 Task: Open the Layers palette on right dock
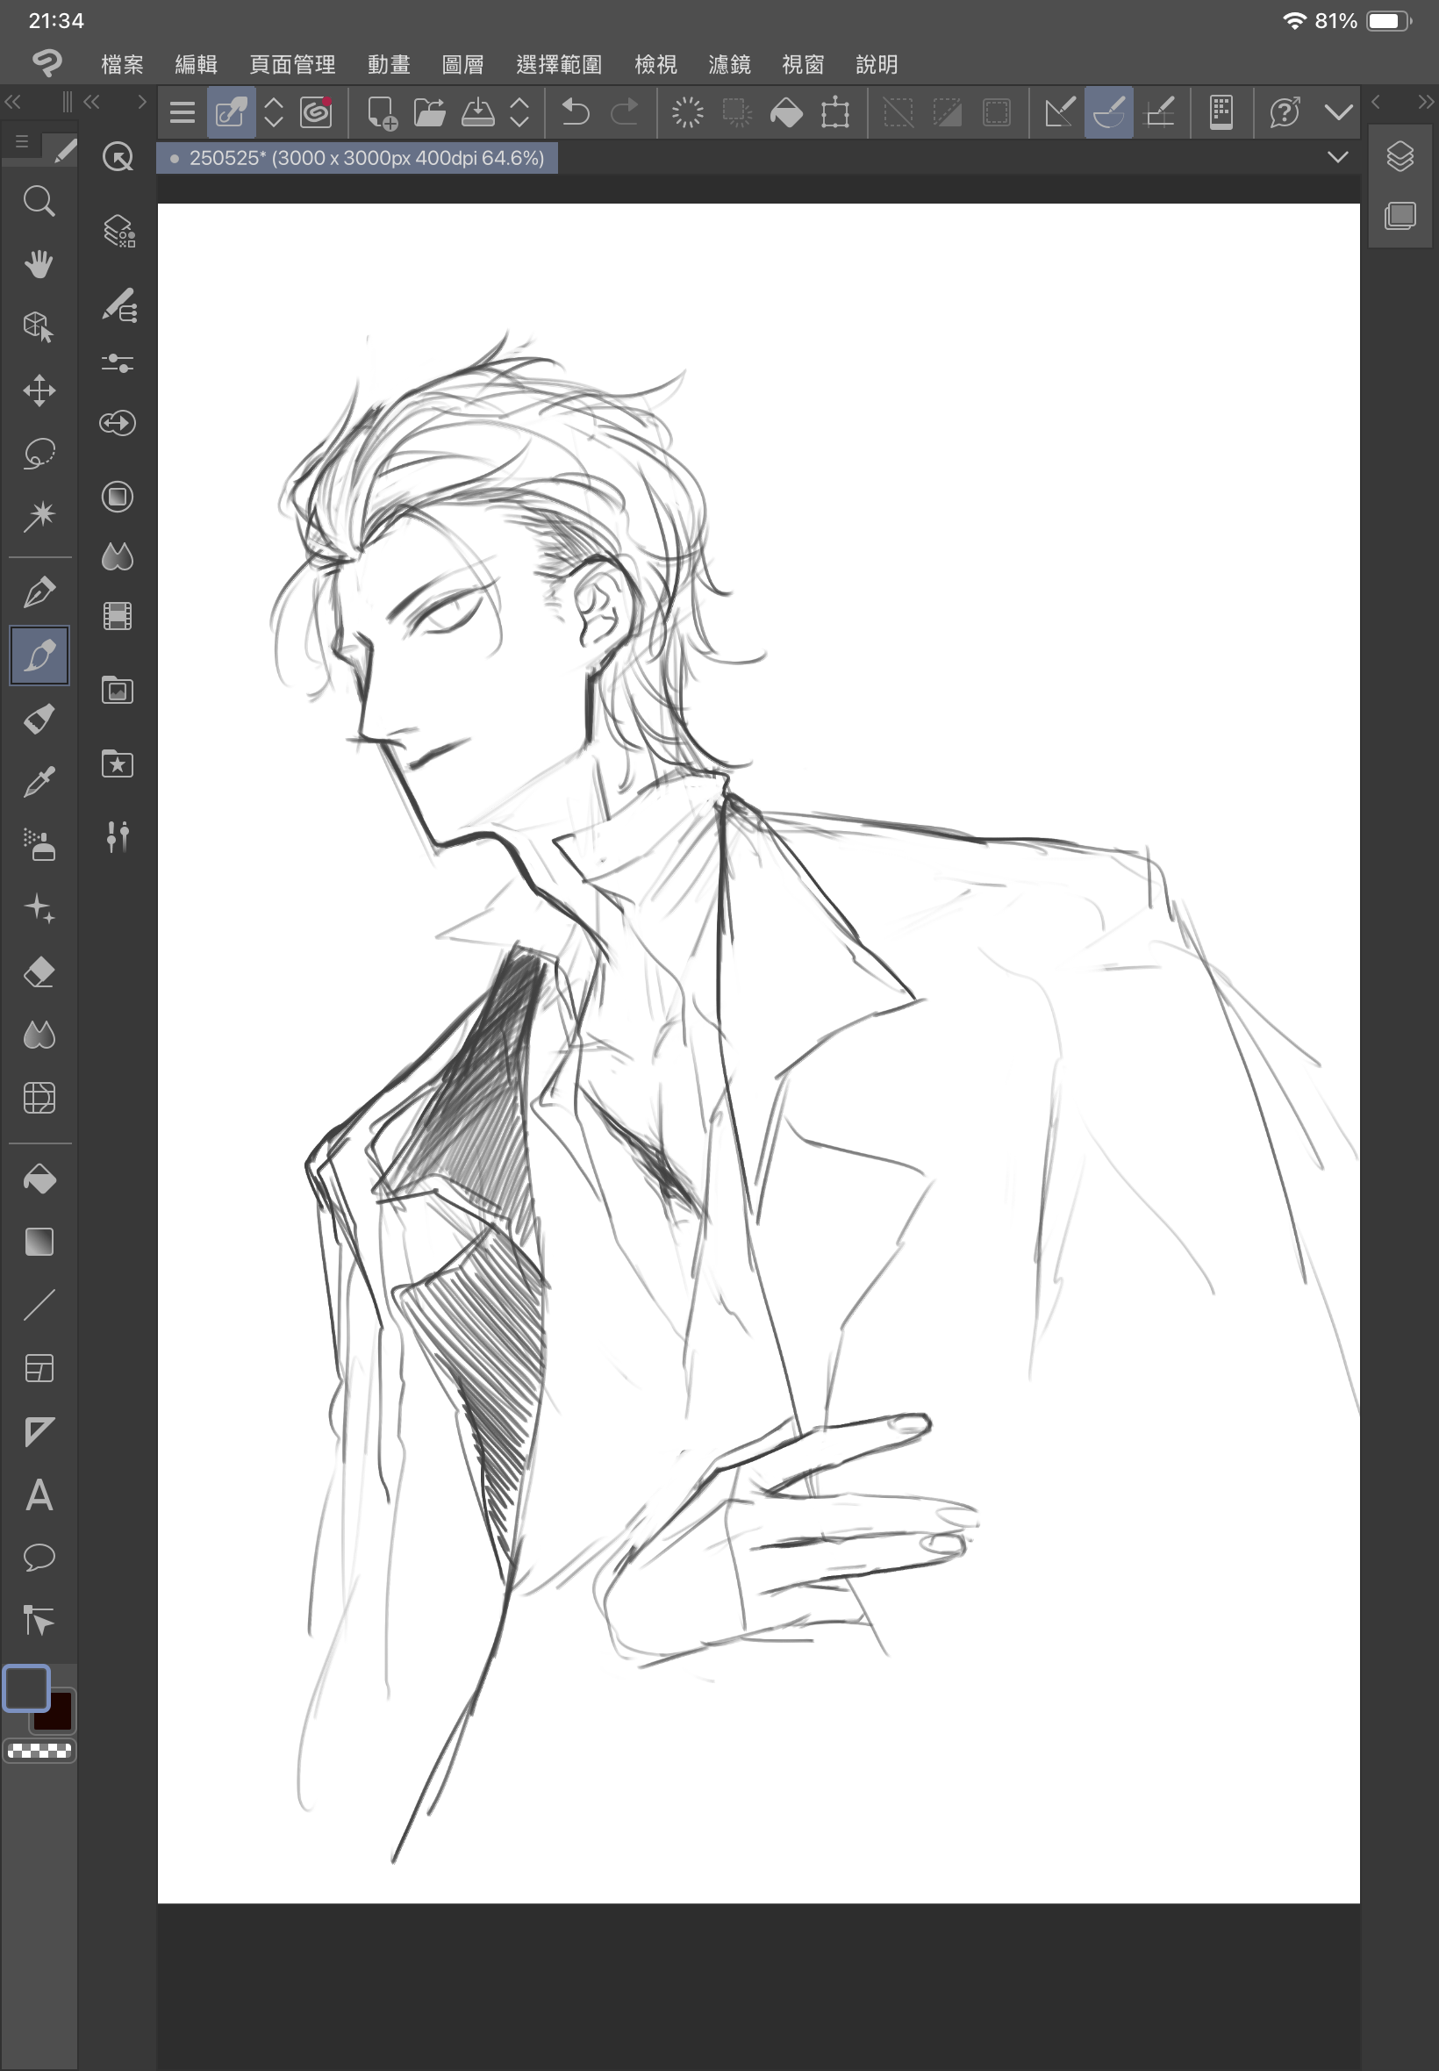tap(1400, 157)
